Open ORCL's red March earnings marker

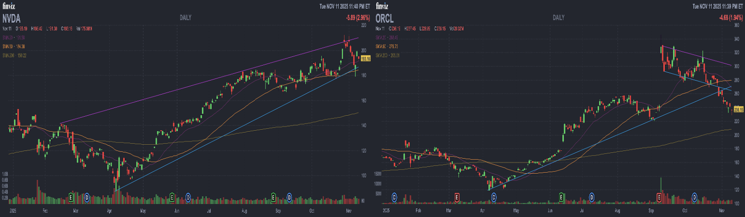(457, 197)
